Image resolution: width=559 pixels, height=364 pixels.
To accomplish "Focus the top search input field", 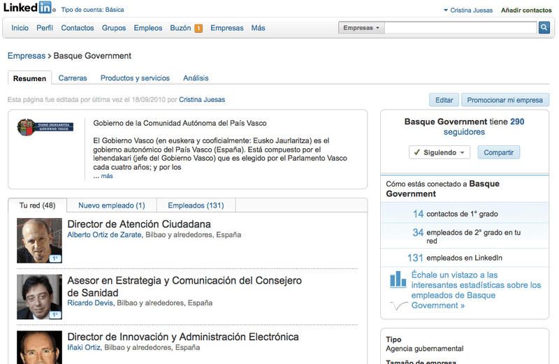I will coord(460,28).
